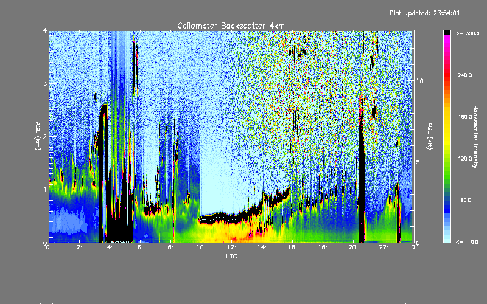This screenshot has height=304, width=487.
Task: Click the "AGL (km)" axis label
Action: (38, 136)
